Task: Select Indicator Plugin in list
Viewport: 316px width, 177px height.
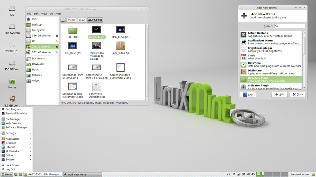Action: click(271, 87)
